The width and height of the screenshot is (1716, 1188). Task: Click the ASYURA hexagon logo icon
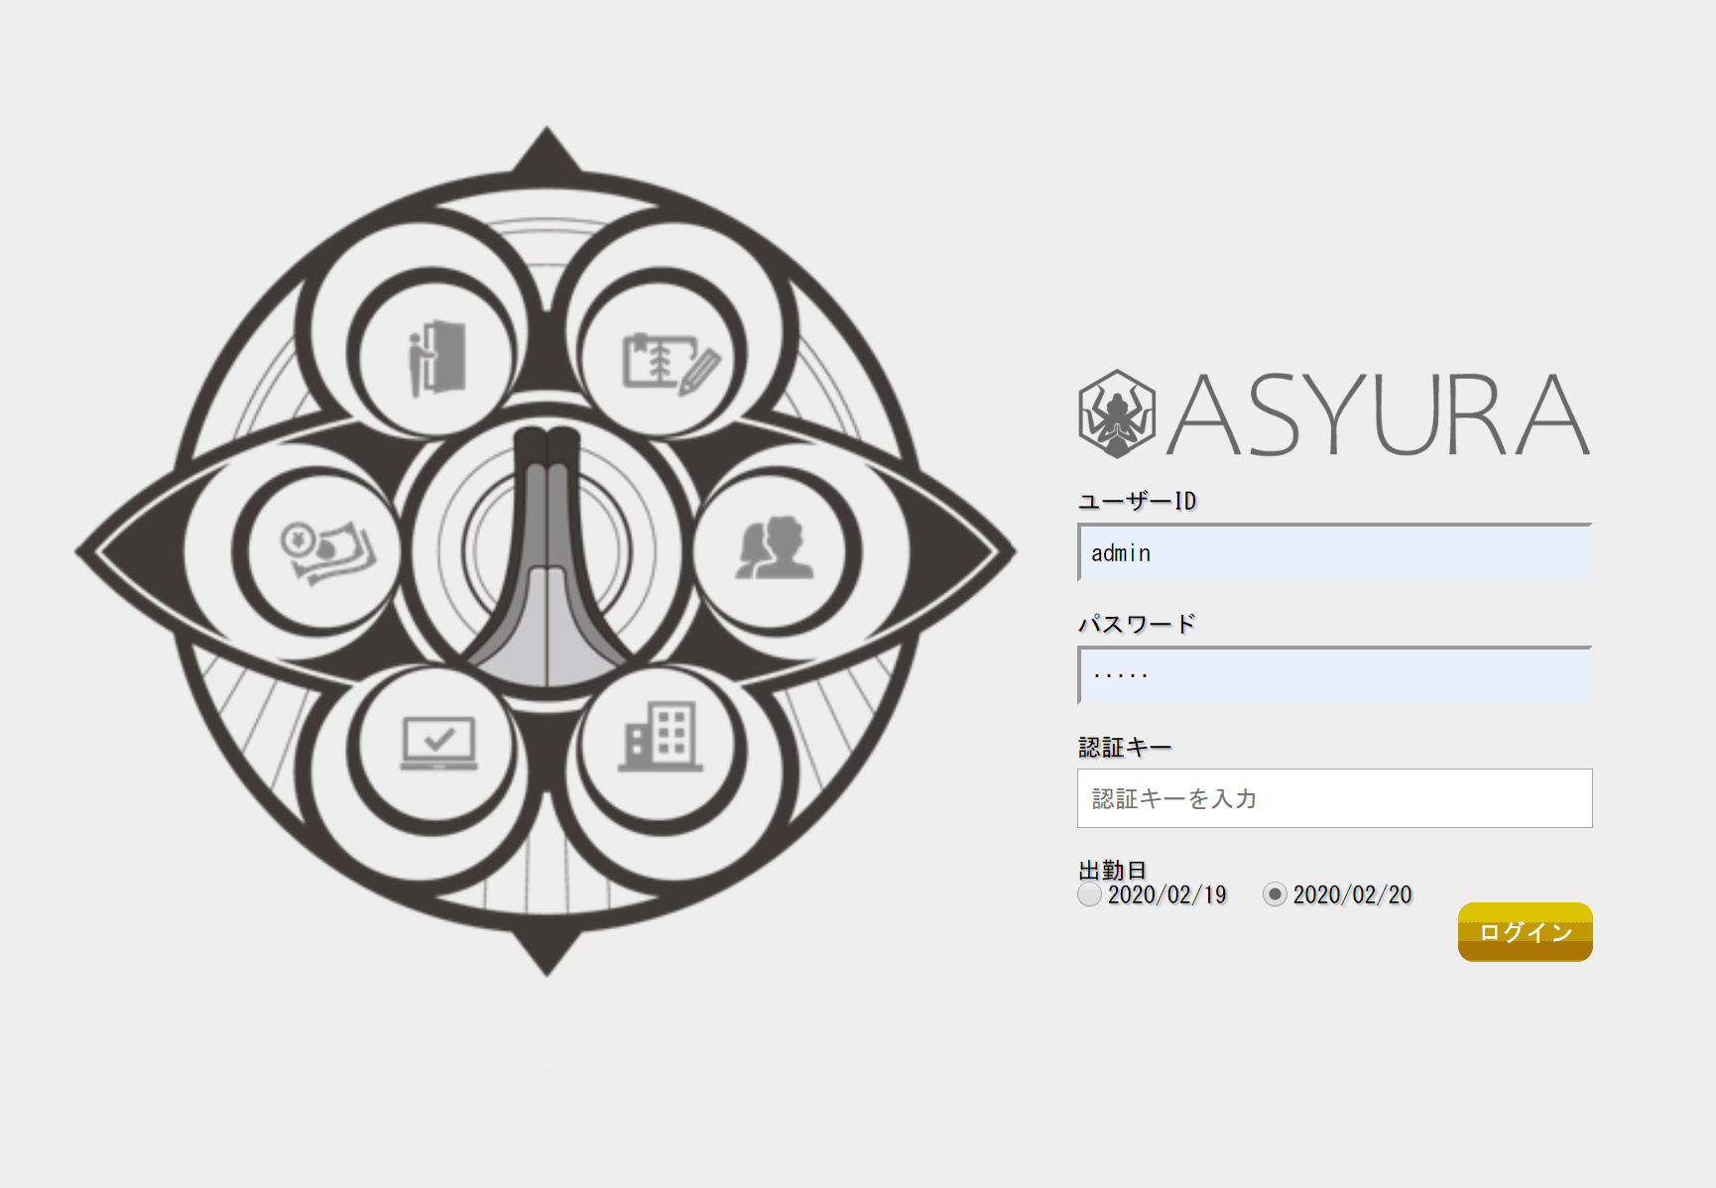[1117, 414]
